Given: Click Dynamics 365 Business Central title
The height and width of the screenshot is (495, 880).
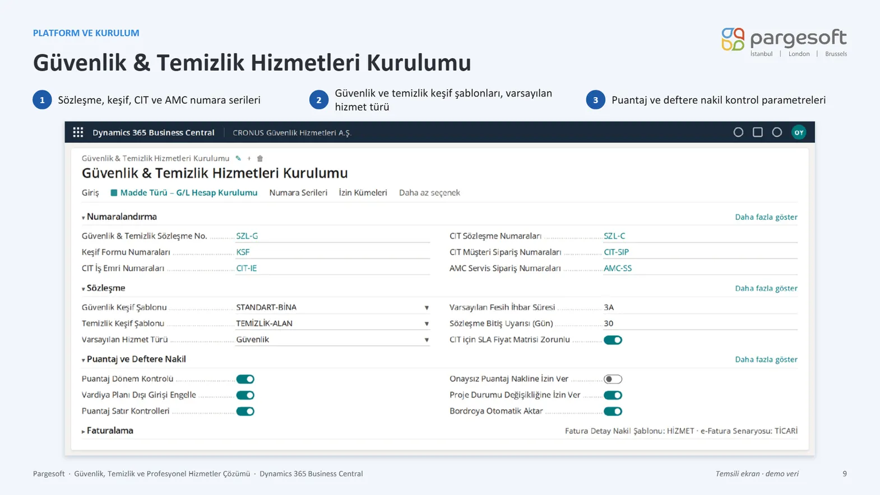Looking at the screenshot, I should 154,133.
